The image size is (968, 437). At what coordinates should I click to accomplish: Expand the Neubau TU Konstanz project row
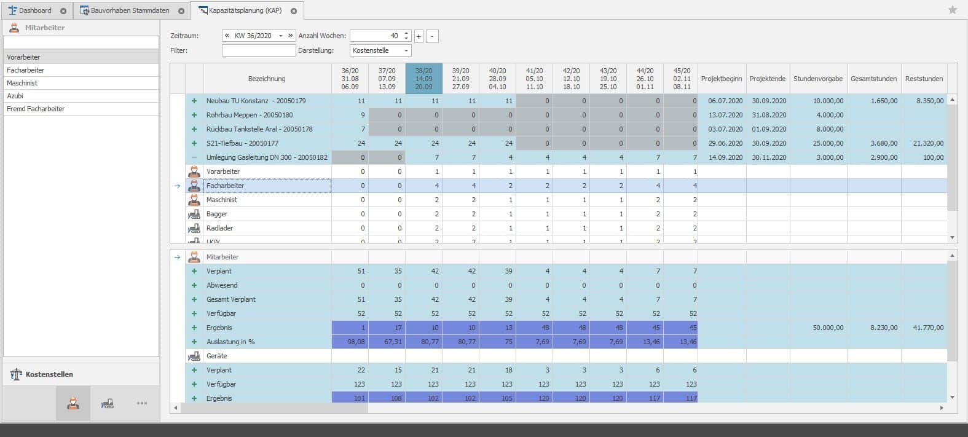pos(194,101)
